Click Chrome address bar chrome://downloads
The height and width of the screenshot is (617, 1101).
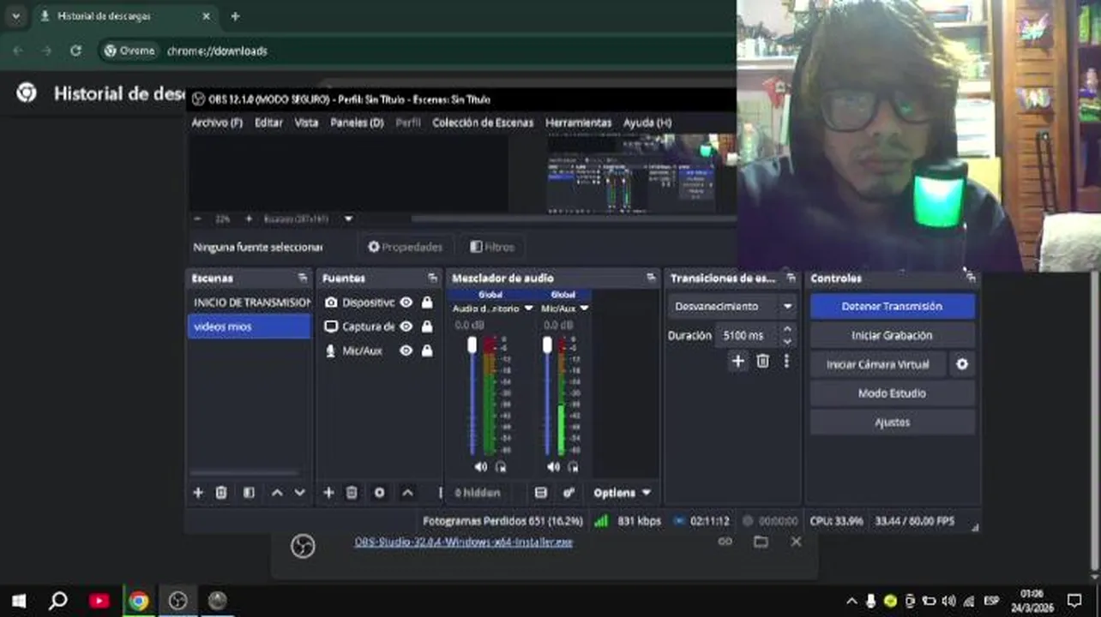217,51
